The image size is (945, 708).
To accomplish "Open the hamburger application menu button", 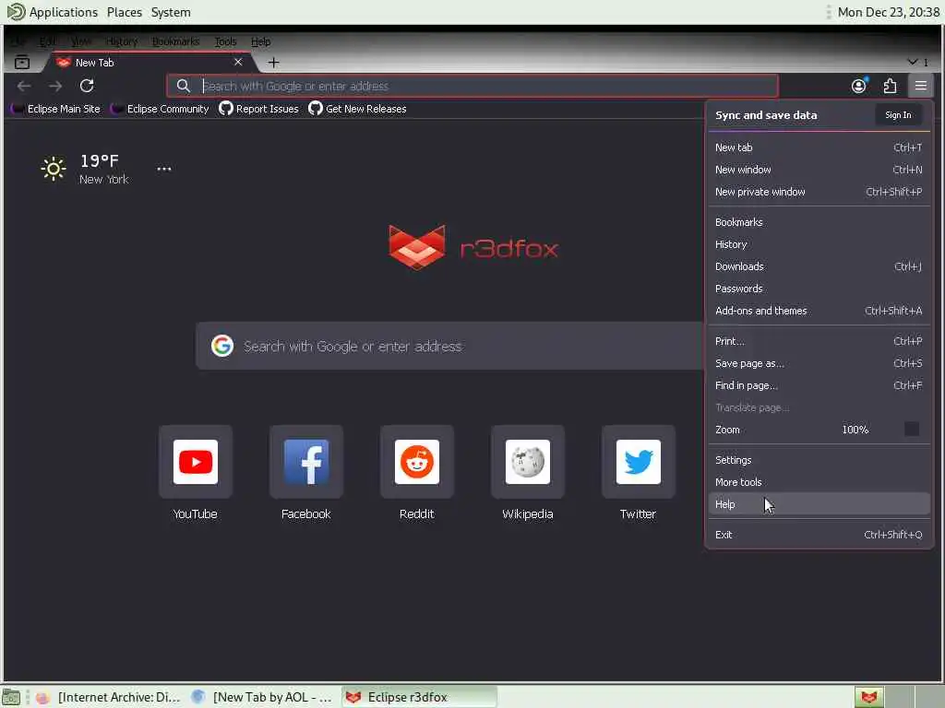I will 920,86.
